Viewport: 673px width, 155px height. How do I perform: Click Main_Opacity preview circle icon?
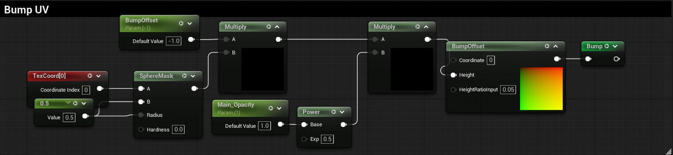click(271, 108)
